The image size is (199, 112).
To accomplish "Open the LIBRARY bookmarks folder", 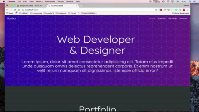I will (x=24, y=13).
